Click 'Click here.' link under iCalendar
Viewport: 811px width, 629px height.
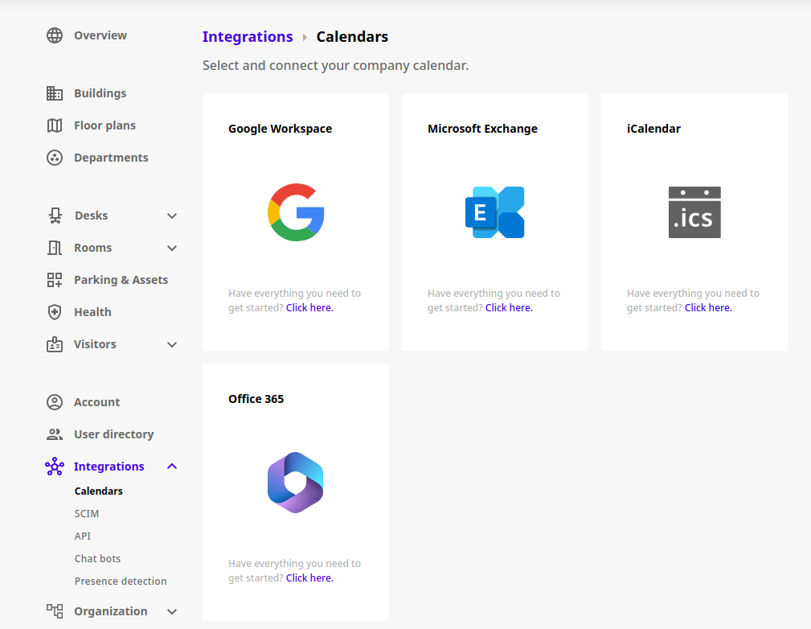coord(709,307)
